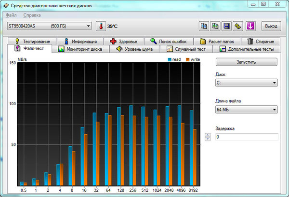Switch to the Информация tab

pyautogui.click(x=80, y=42)
